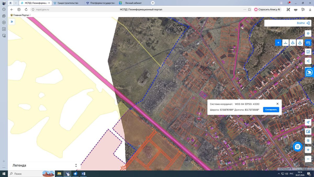Image resolution: width=314 pixels, height=177 pixels.
Task: Copy coordinates with Скопировать button
Action: (x=271, y=110)
